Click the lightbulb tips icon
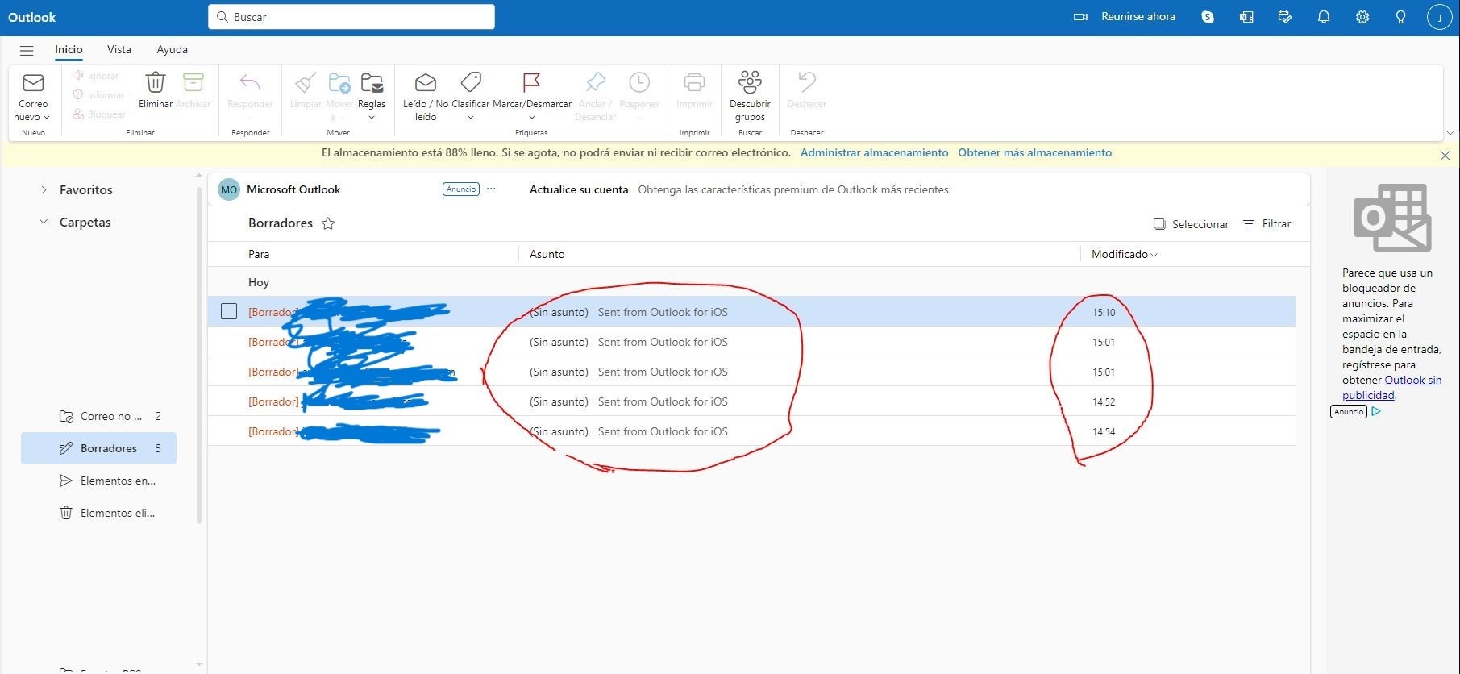 1401,17
